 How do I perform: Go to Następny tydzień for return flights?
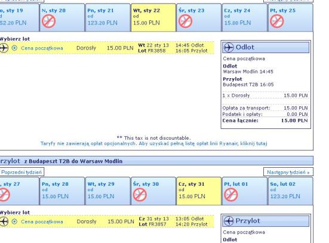click(288, 172)
